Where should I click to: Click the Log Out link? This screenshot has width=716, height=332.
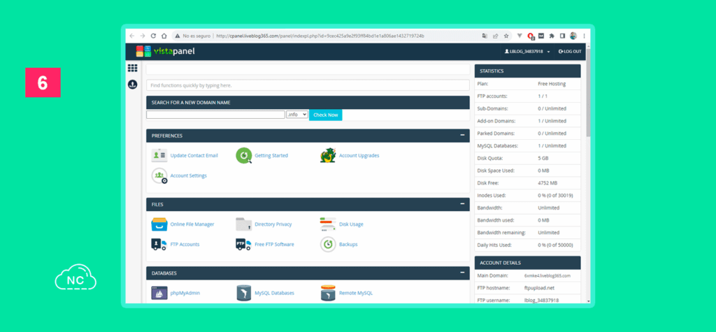570,52
